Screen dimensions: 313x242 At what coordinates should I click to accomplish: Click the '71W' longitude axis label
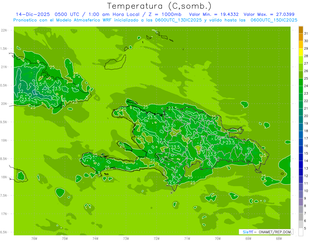(187, 238)
